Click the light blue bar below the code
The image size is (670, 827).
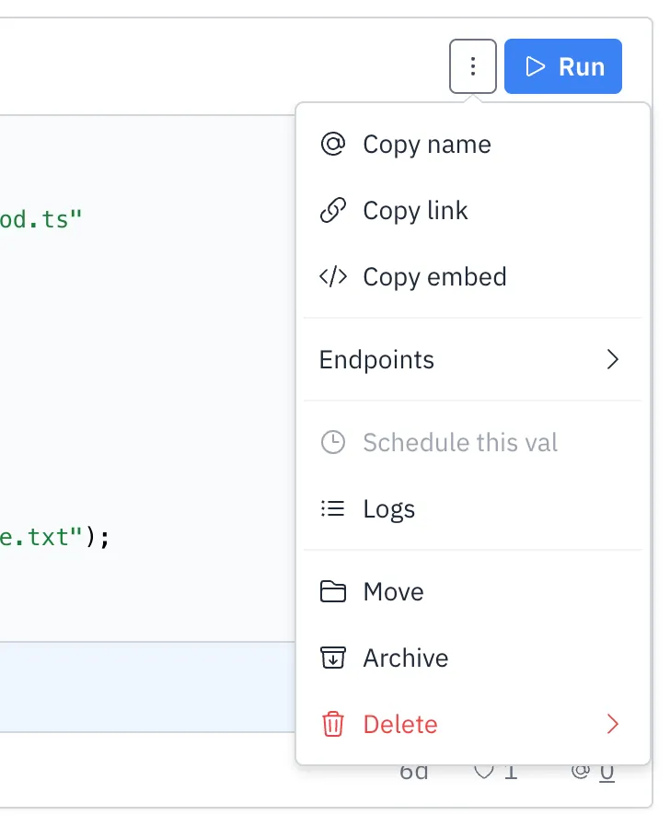[147, 687]
